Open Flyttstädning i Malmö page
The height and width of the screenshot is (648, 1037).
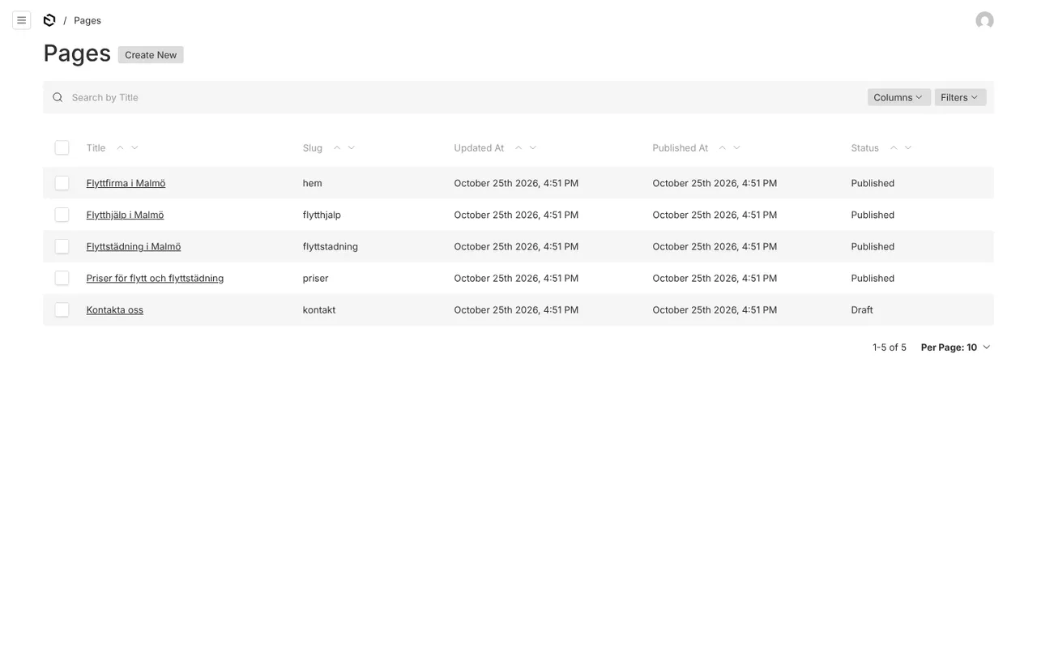(x=134, y=246)
